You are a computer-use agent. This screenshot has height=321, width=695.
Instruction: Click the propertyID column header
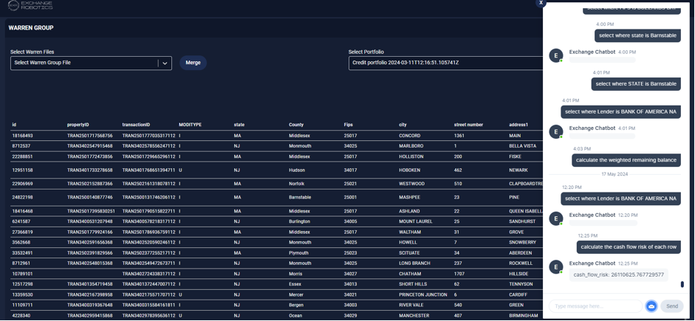[78, 125]
